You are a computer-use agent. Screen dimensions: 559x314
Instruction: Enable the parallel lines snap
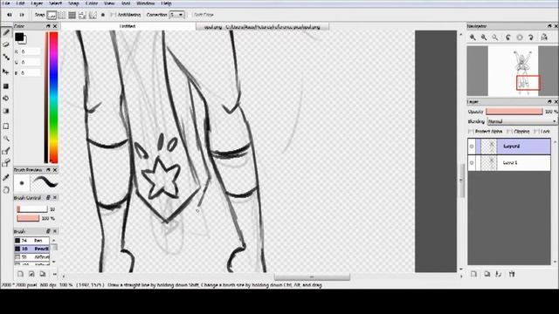[x=62, y=15]
